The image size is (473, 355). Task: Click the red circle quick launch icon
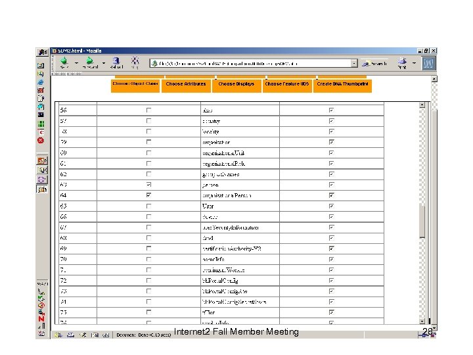(x=41, y=141)
